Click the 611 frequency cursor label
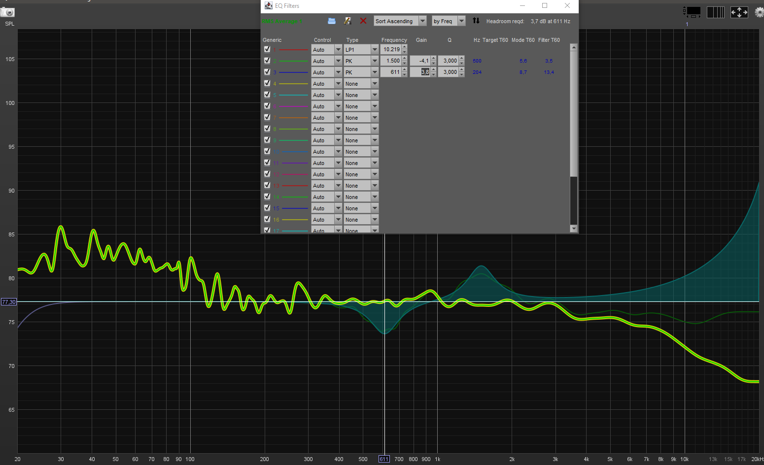 pyautogui.click(x=384, y=459)
